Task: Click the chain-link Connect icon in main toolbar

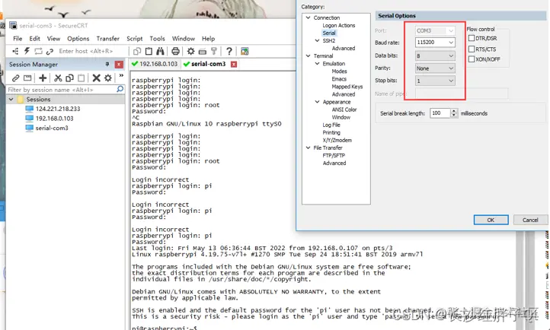Action: click(50, 51)
